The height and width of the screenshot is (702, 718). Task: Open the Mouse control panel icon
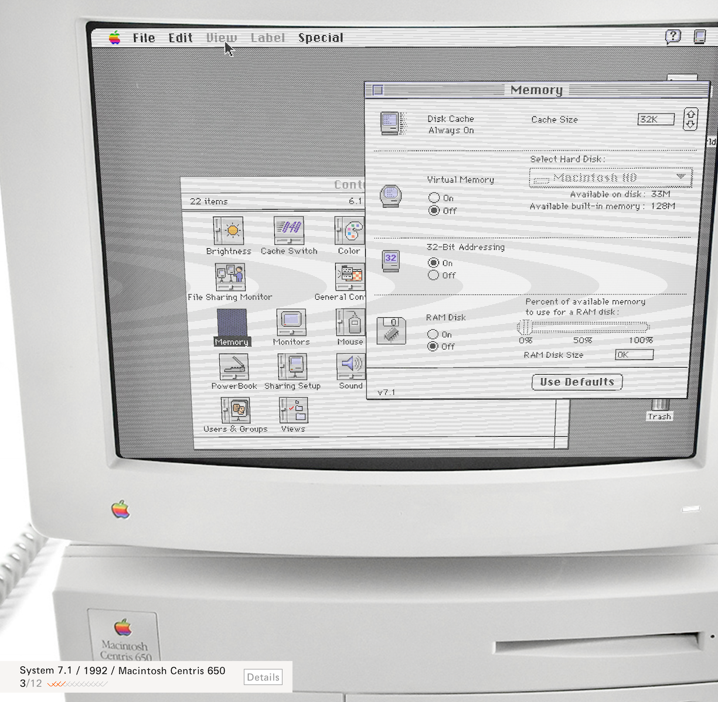[351, 323]
